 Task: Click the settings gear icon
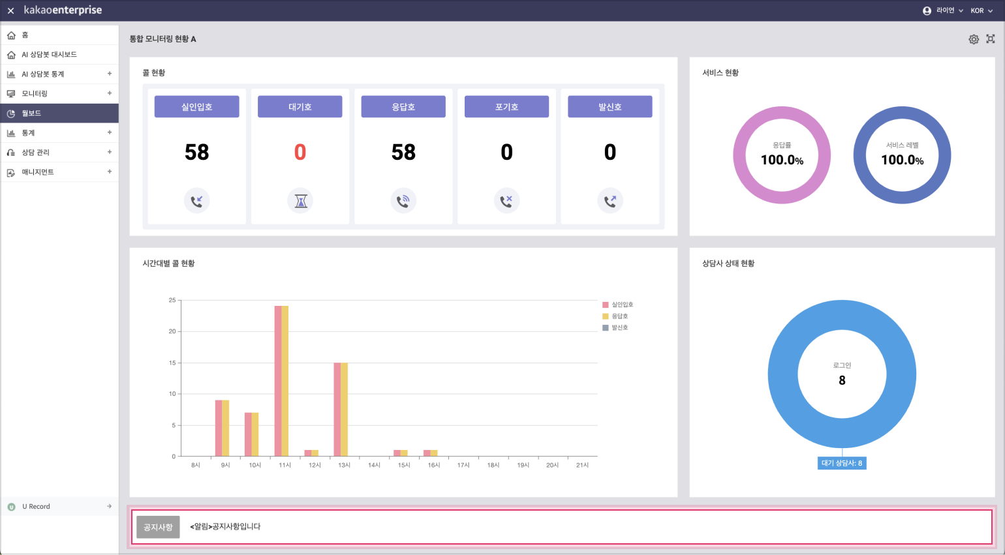tap(974, 39)
